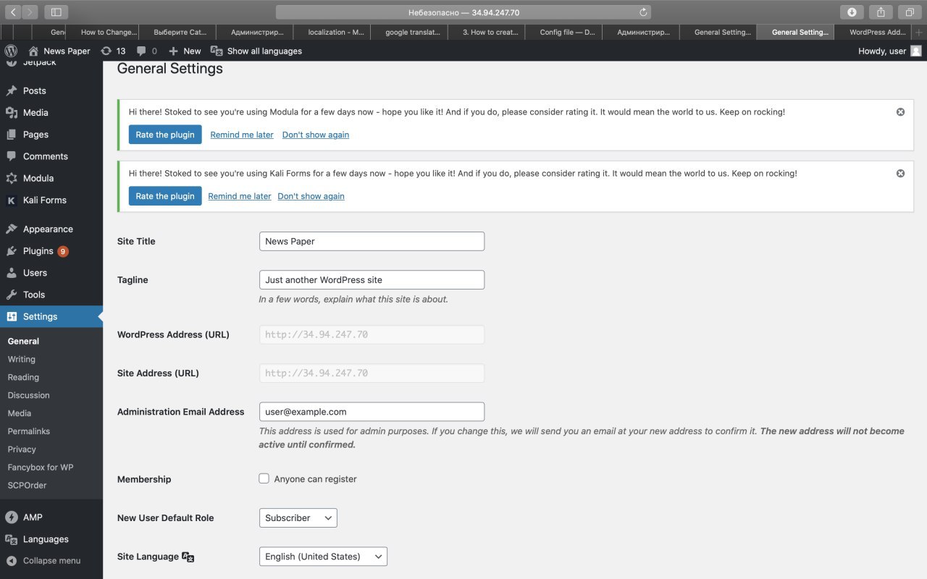Reload the page in Safari

point(643,12)
